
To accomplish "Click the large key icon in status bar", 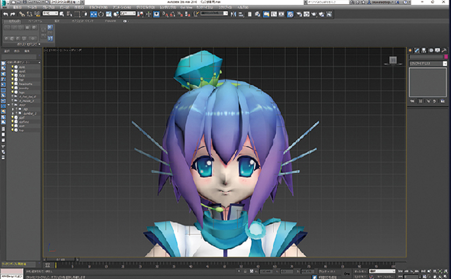I will [x=347, y=274].
